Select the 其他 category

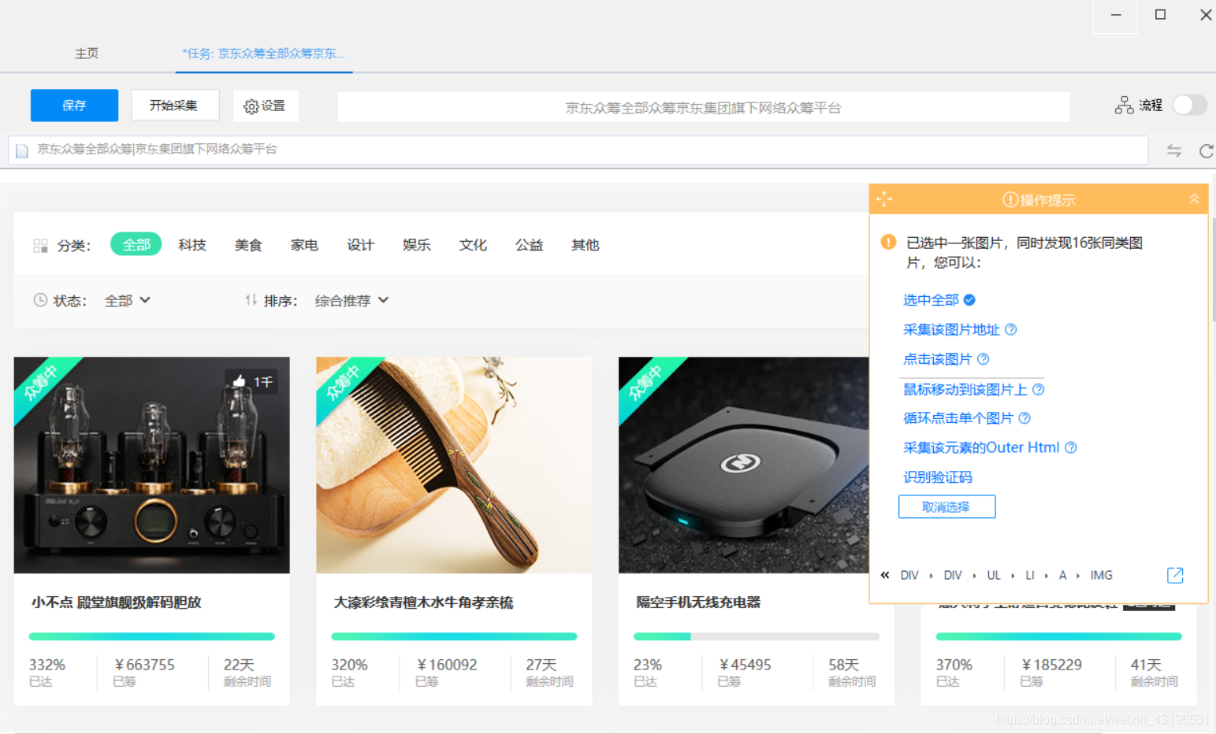[x=585, y=245]
